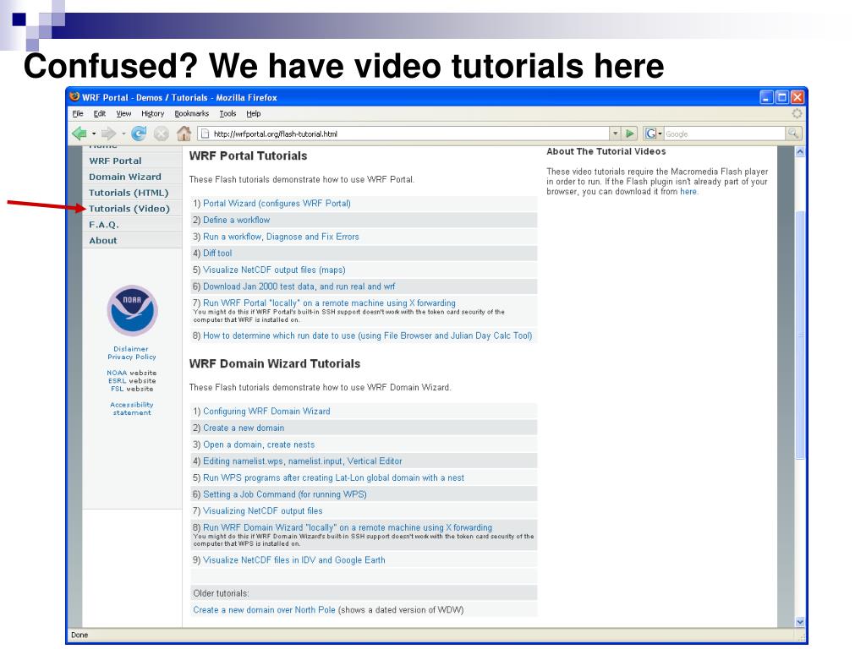Open the ESRL website link

(117, 380)
